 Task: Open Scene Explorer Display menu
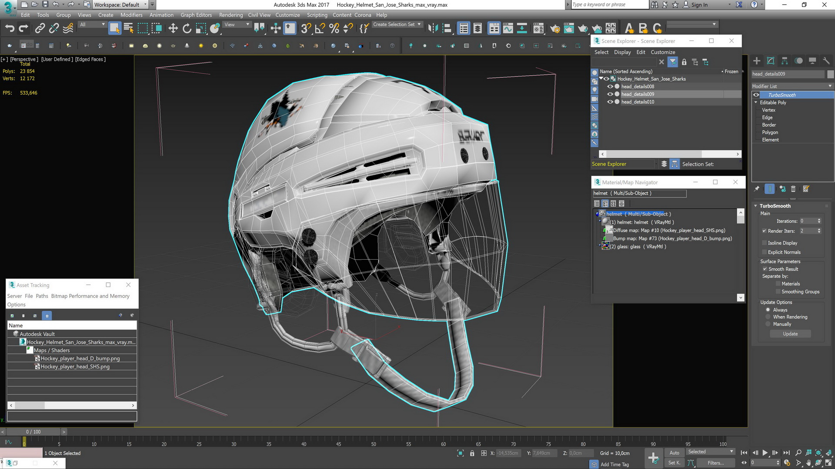point(622,52)
